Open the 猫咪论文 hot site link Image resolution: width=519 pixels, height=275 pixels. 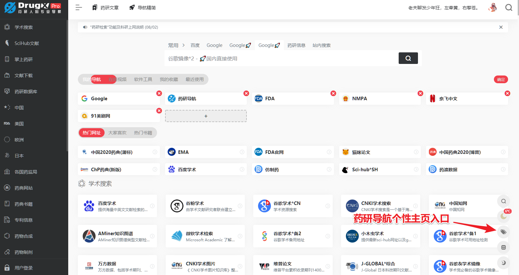[x=380, y=152]
